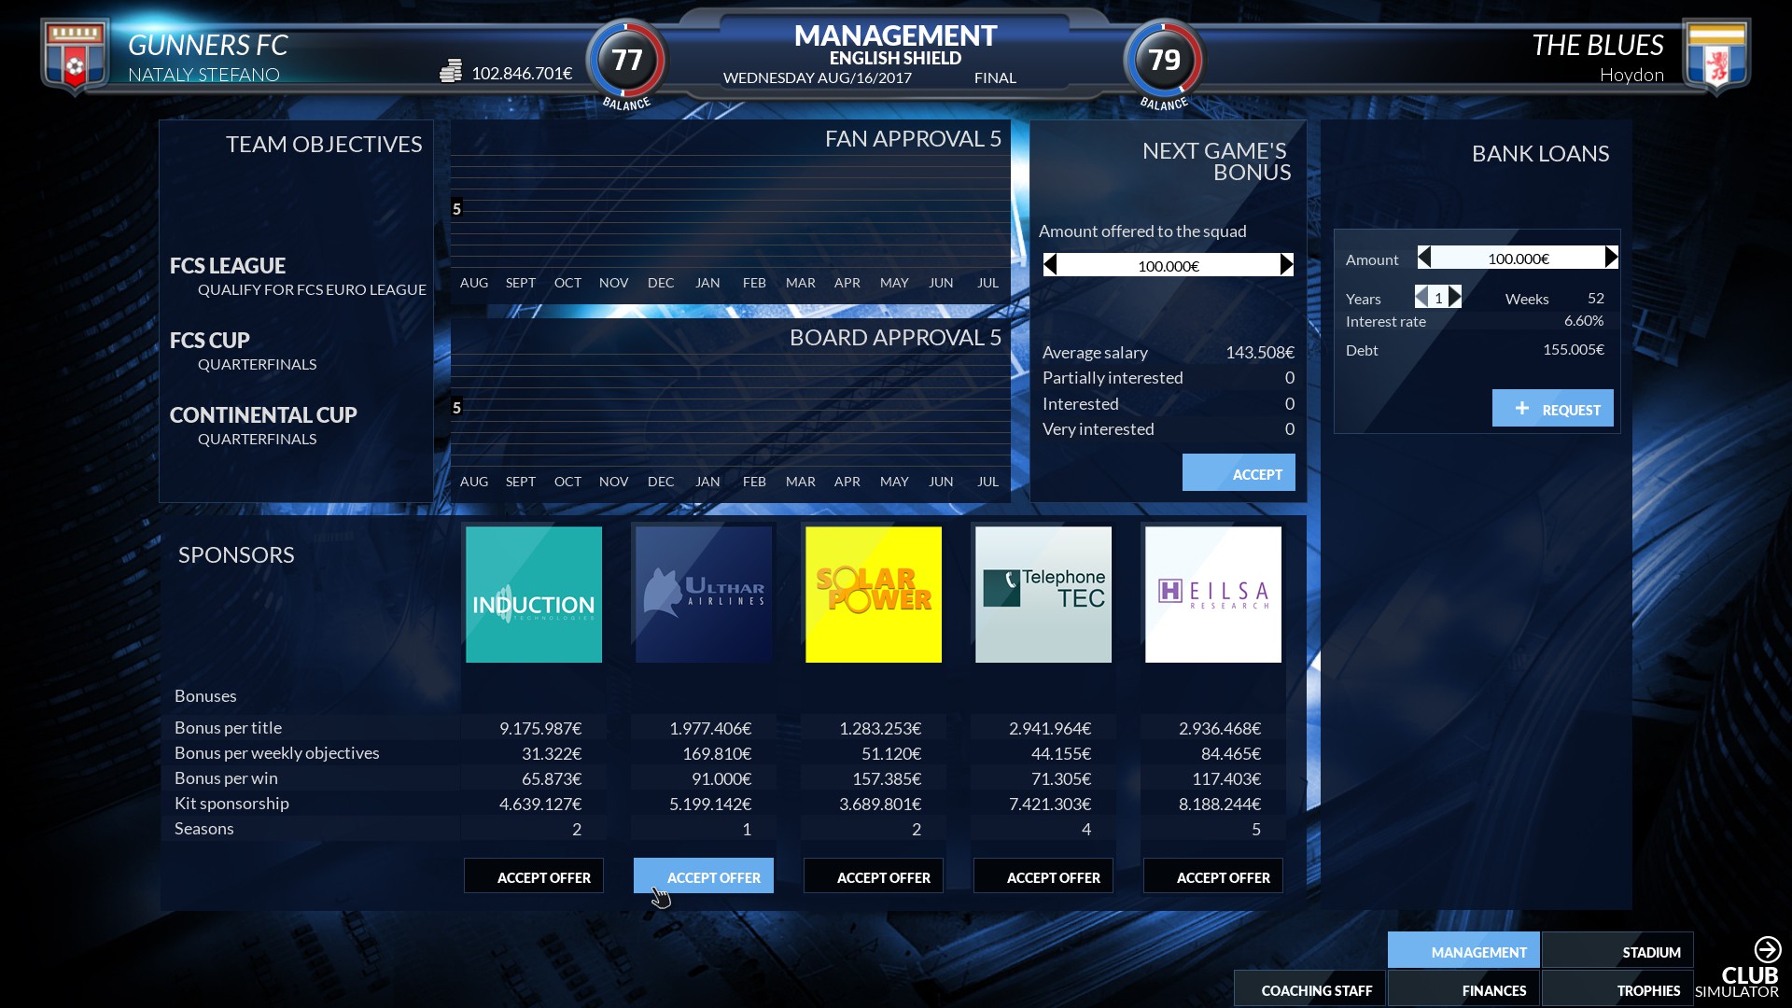This screenshot has width=1792, height=1008.
Task: Click the Gunners FC club crest
Action: (x=73, y=54)
